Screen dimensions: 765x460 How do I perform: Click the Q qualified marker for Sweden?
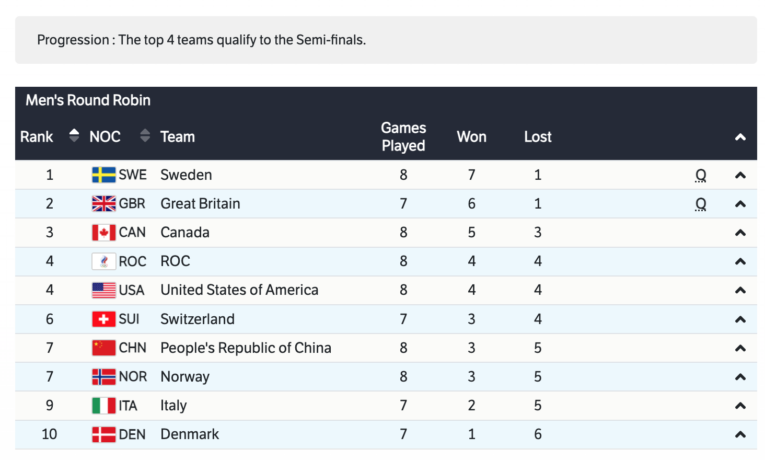(701, 175)
